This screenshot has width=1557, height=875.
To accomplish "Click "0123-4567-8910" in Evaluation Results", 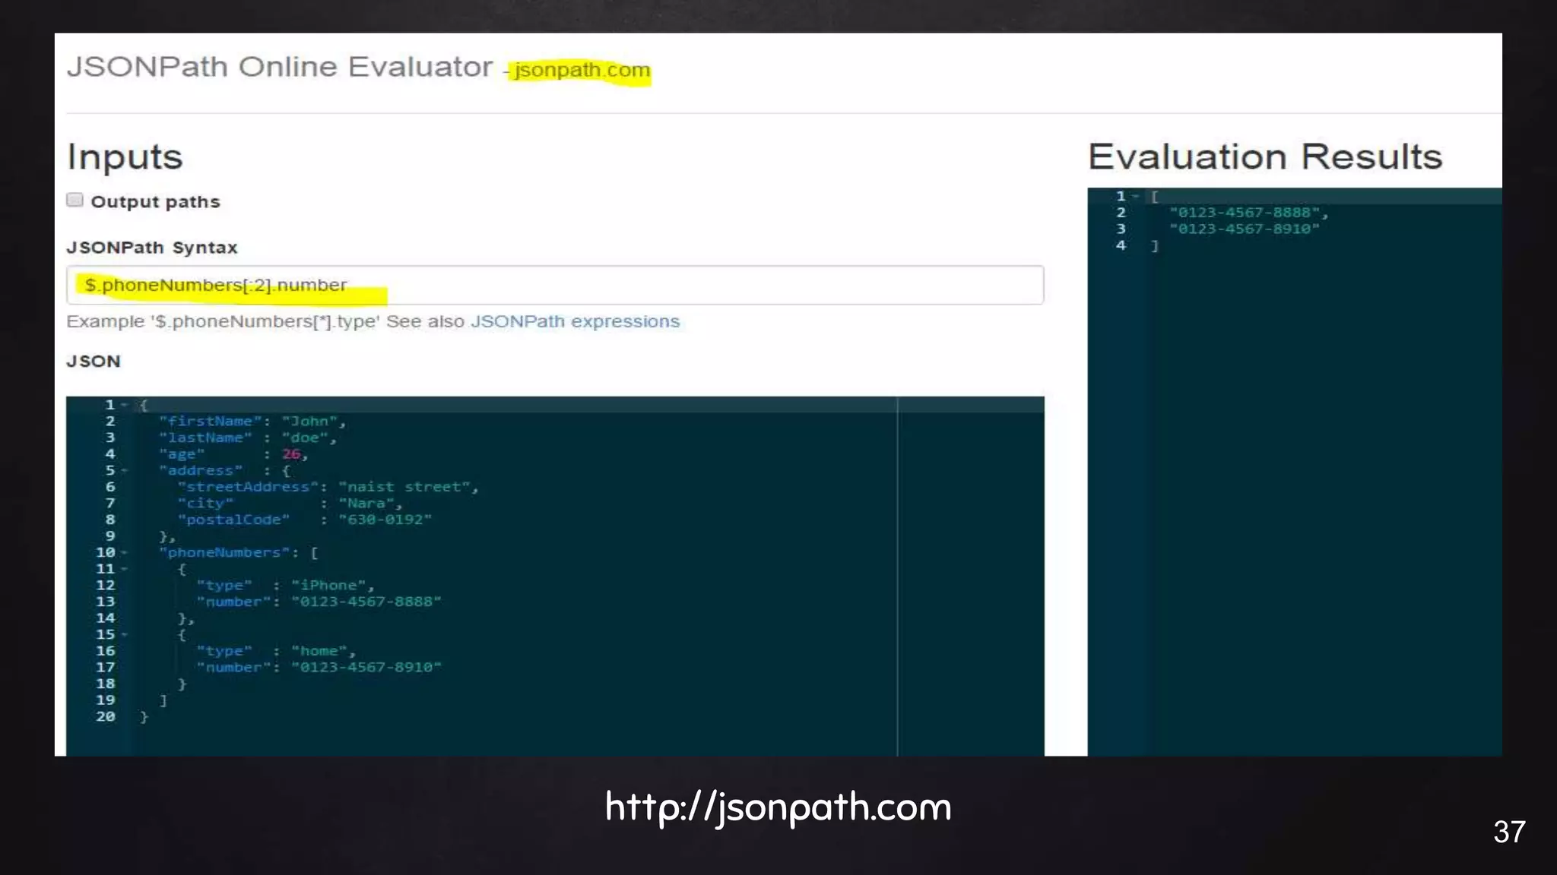I will pyautogui.click(x=1245, y=229).
